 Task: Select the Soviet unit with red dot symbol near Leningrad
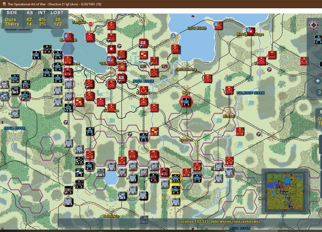pos(111,49)
